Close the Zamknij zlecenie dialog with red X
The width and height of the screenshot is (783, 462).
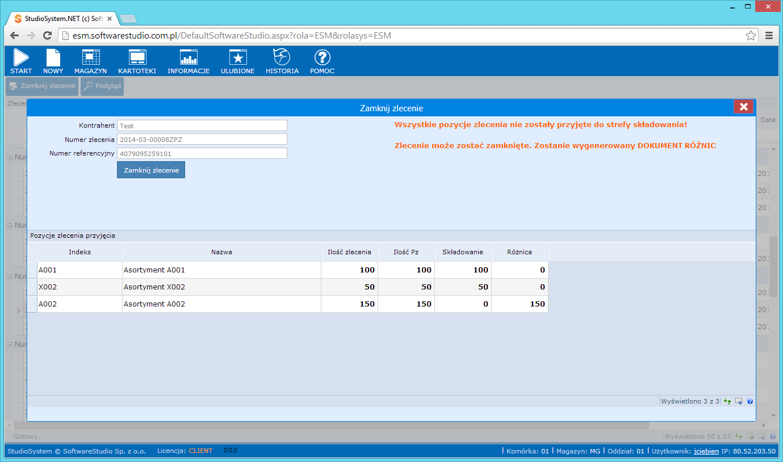[743, 107]
